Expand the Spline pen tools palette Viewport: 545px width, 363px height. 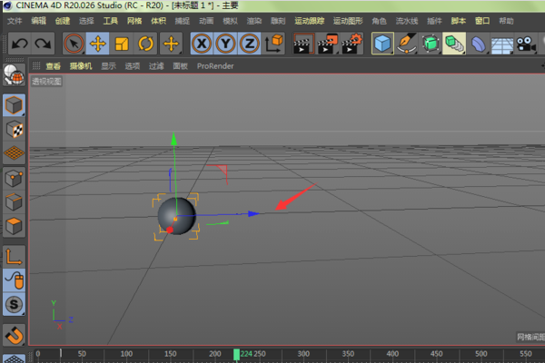407,43
